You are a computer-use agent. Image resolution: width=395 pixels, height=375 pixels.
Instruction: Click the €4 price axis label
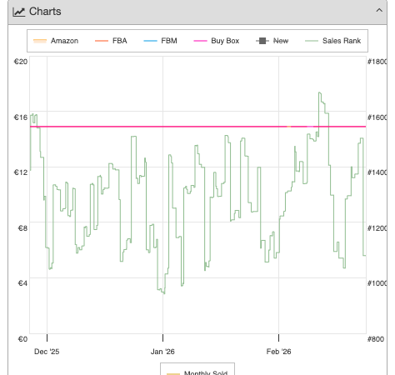(x=22, y=283)
